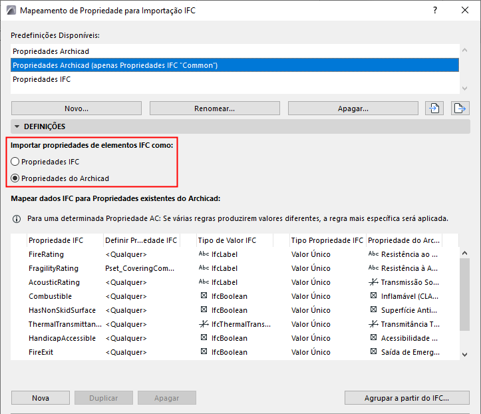The width and height of the screenshot is (481, 414).
Task: Click <Qualquer> in the HasNonSkidSurface row
Action: [126, 310]
